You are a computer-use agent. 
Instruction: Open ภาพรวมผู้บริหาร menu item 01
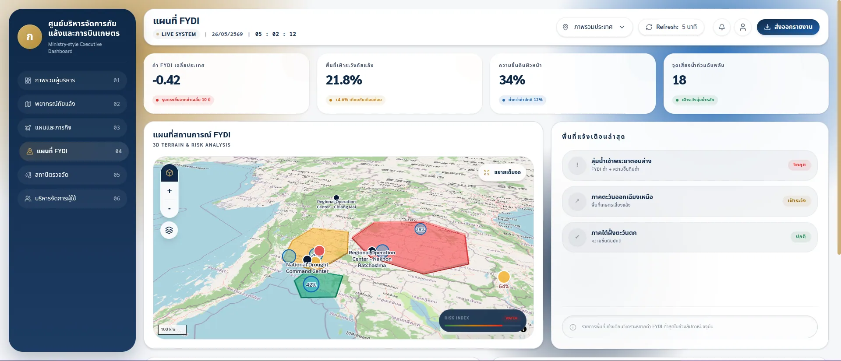point(73,81)
